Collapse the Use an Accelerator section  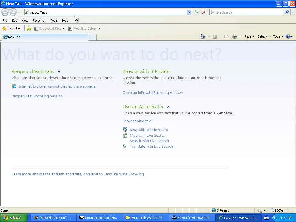point(168,107)
